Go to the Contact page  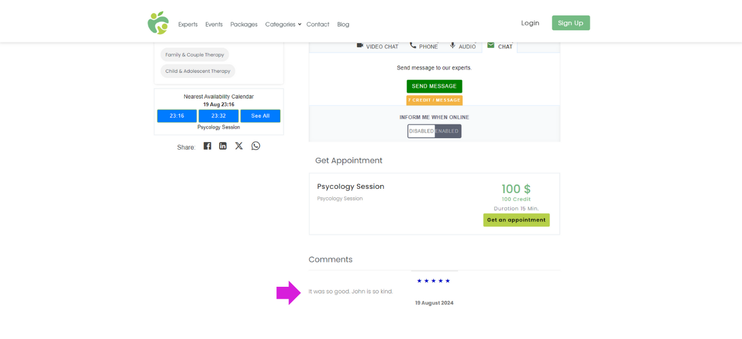[318, 24]
